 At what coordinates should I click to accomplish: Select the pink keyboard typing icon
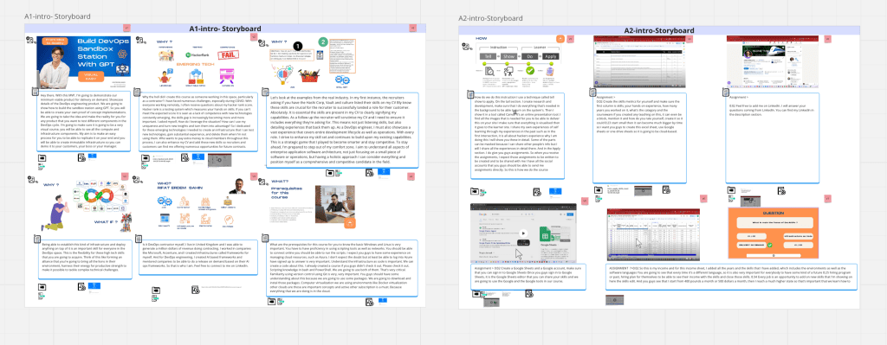pyautogui.click(x=228, y=76)
